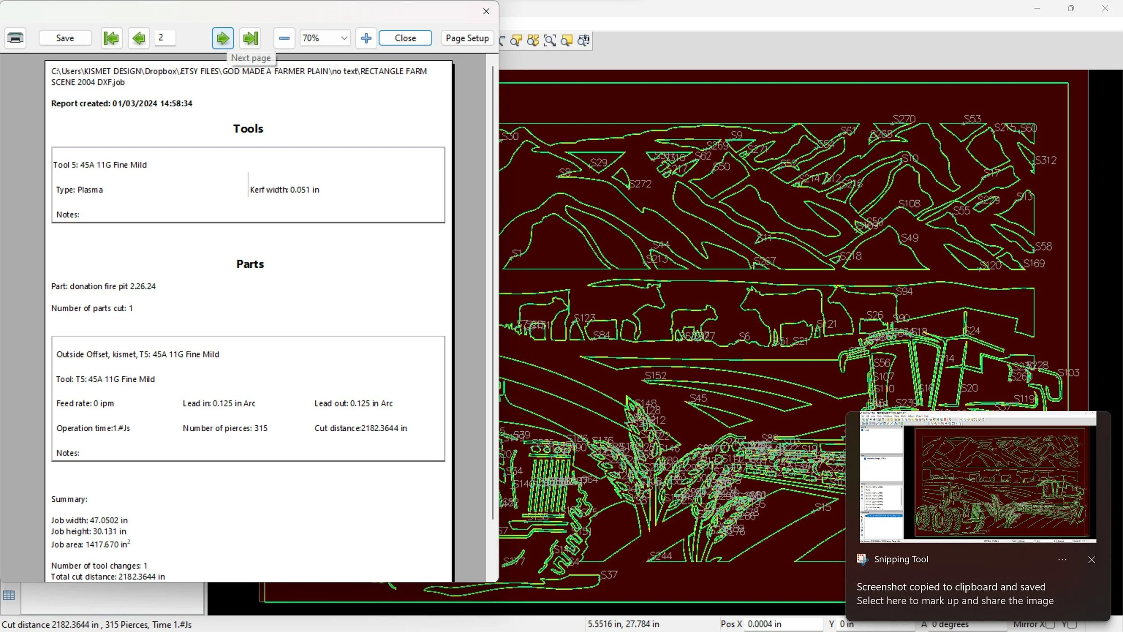
Task: Go to previous report page
Action: point(138,38)
